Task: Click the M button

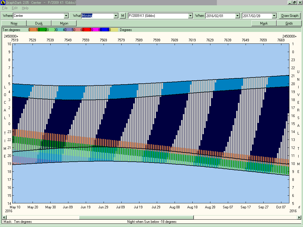Action: click(x=123, y=16)
